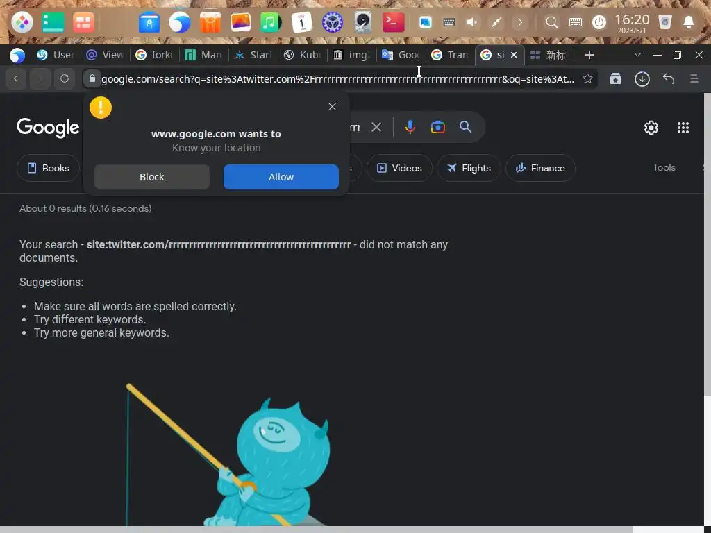Viewport: 711px width, 533px height.
Task: Open the Google apps grid
Action: pos(683,128)
